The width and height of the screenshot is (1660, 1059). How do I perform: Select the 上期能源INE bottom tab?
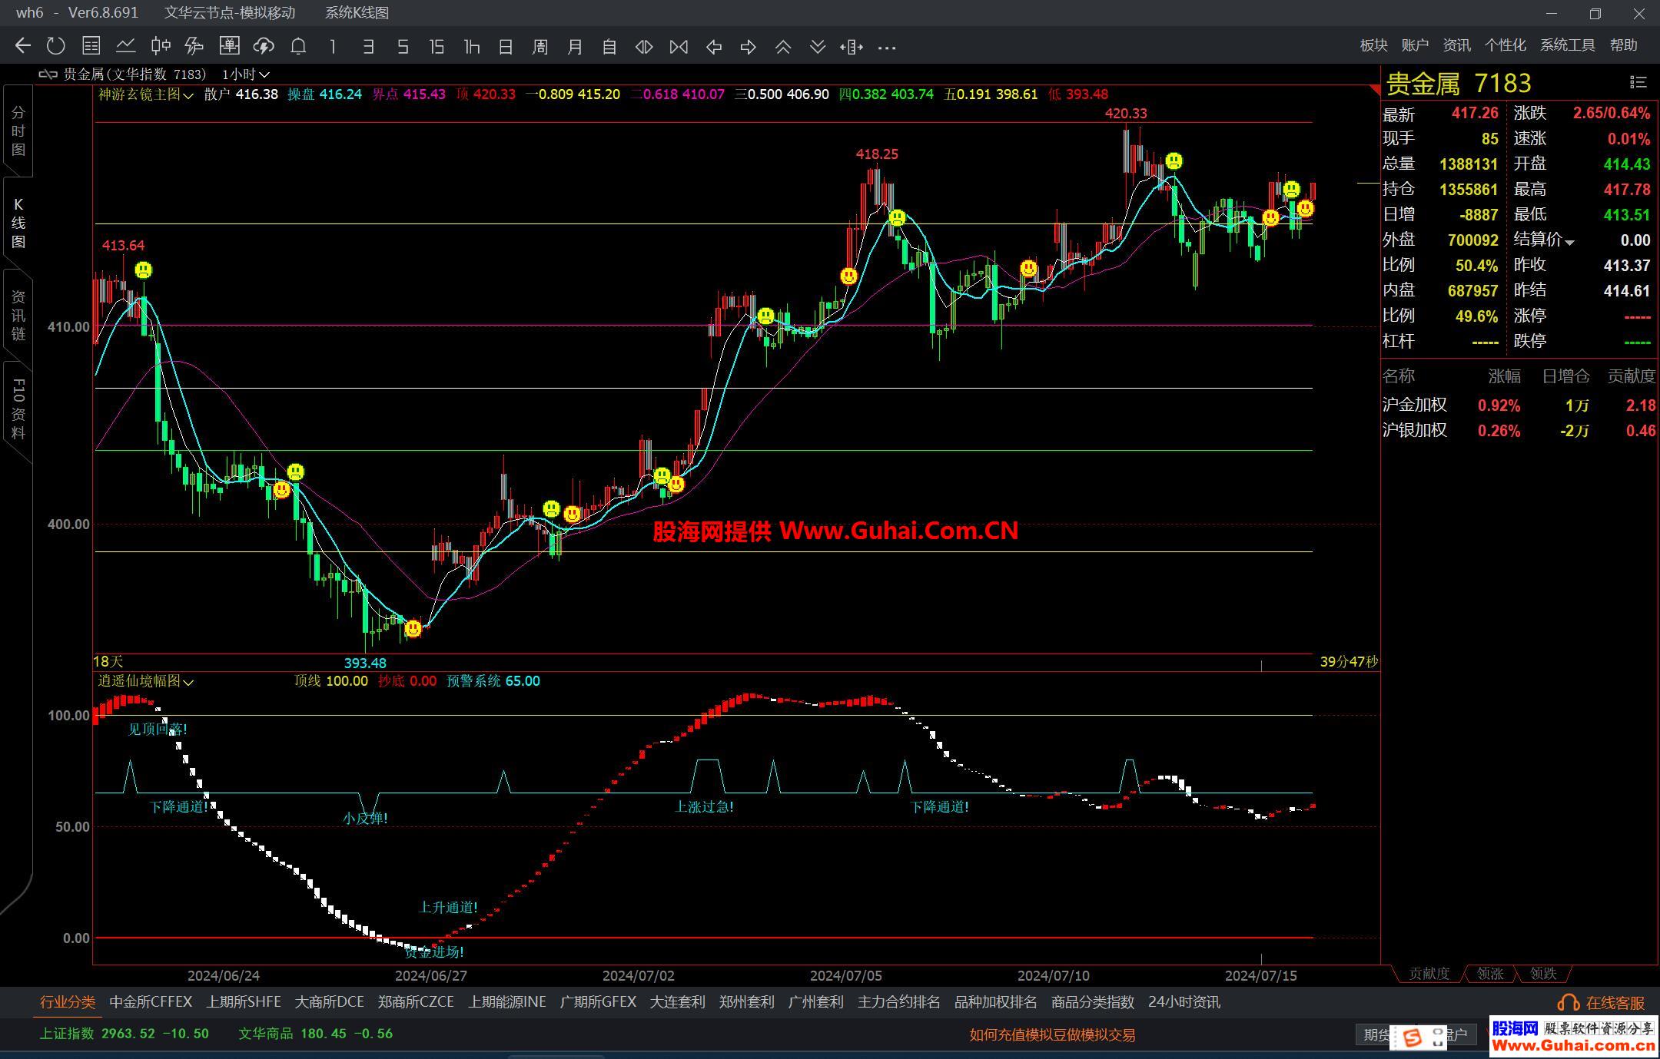click(507, 1002)
